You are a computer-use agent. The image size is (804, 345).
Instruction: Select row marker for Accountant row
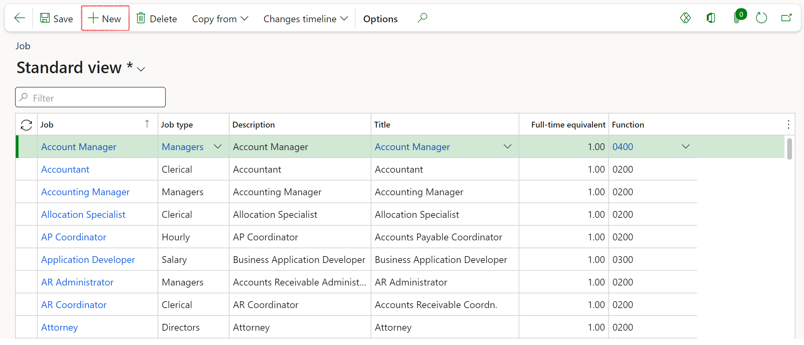[26, 169]
